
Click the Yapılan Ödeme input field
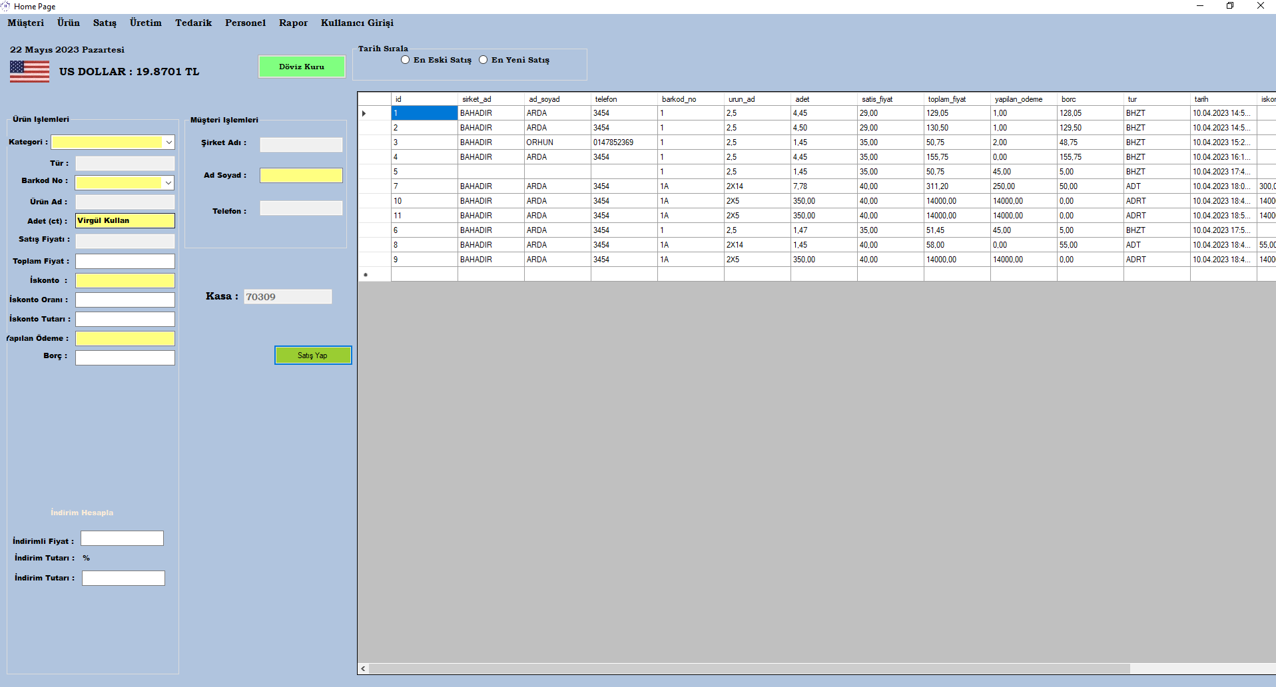(125, 338)
